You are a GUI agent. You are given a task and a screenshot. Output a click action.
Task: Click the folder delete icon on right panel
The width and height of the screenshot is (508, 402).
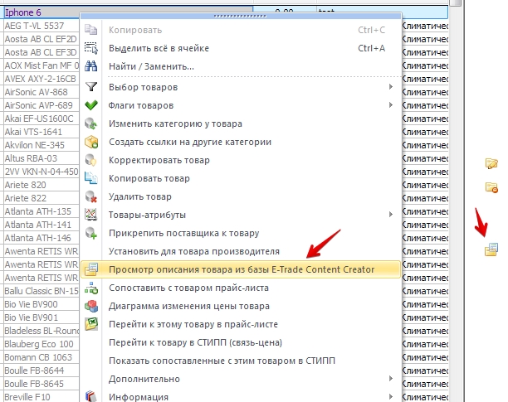pos(491,187)
